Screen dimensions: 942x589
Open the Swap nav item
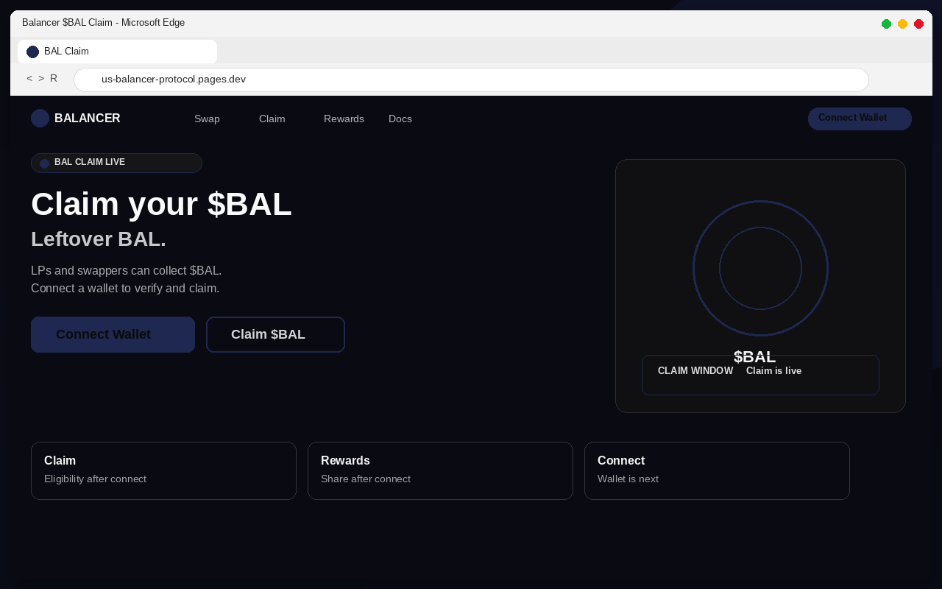point(207,119)
